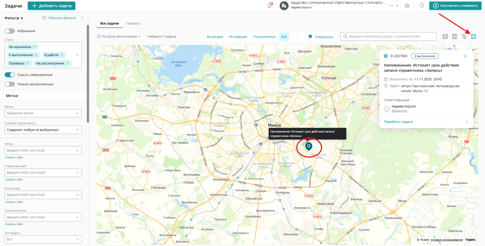Open the settings gear icon
Screen dimensions: 485x246
pos(407,5)
